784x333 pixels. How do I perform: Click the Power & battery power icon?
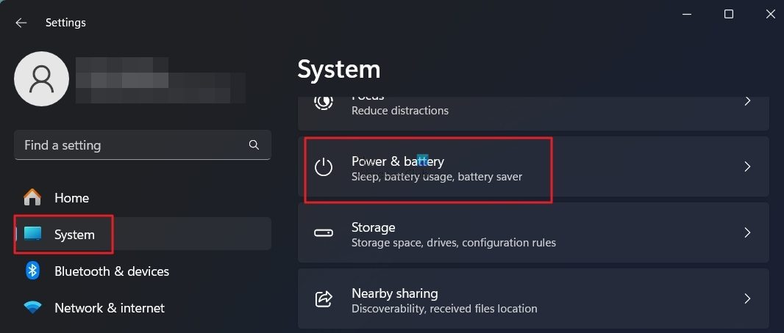pos(324,167)
